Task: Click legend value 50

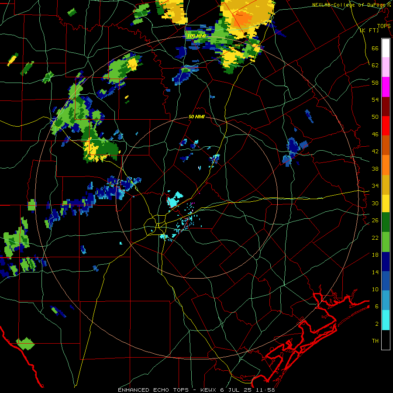Action: click(375, 117)
